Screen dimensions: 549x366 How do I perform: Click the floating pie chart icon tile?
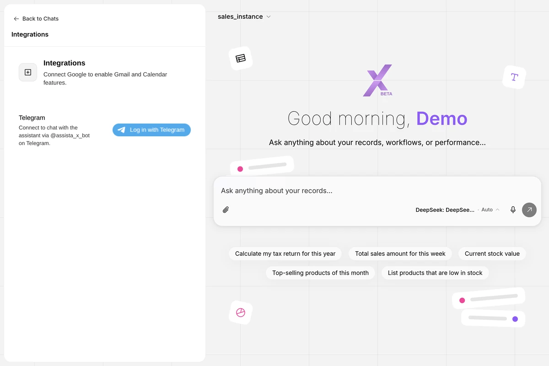point(241,312)
